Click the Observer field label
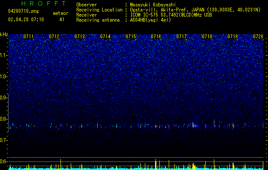This screenshot has height=170, width=268. 86,5
